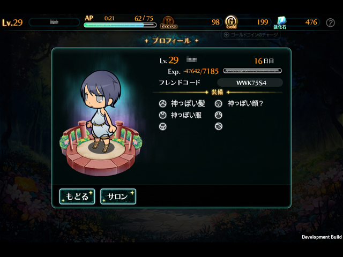Select the 神っぽい髪 equipment label
Viewport: 343px width, 257px height.
[x=188, y=103]
